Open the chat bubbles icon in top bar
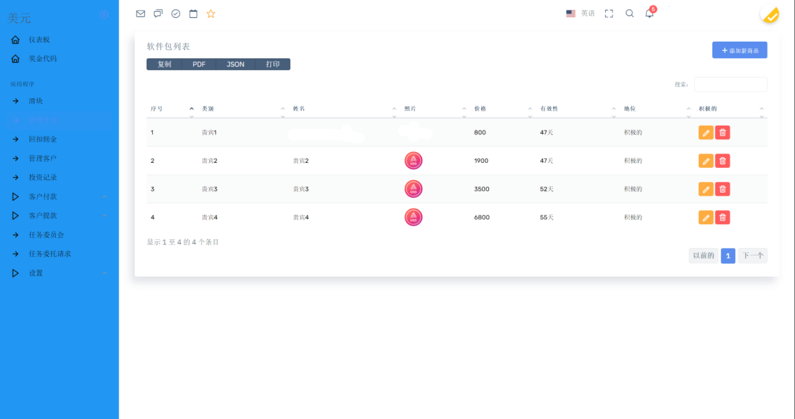The width and height of the screenshot is (795, 419). point(158,14)
